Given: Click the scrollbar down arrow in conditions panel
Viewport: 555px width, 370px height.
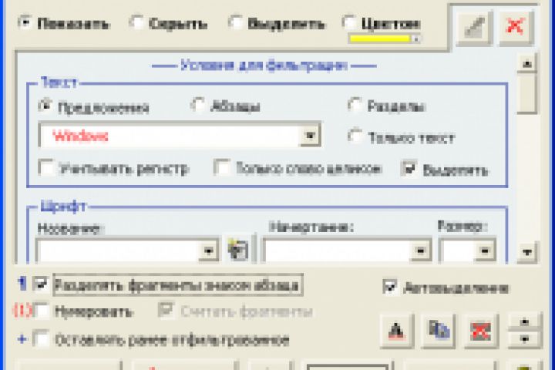Looking at the screenshot, I should coord(527,252).
